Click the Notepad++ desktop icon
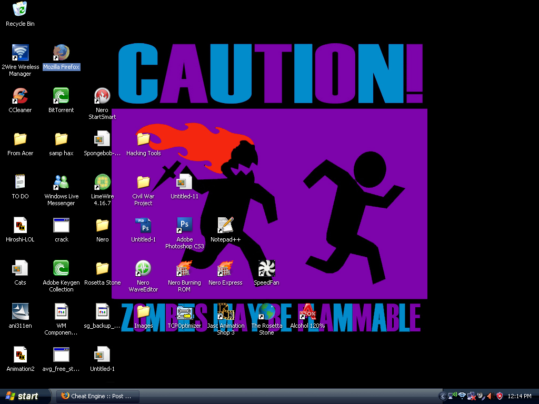 point(225,225)
